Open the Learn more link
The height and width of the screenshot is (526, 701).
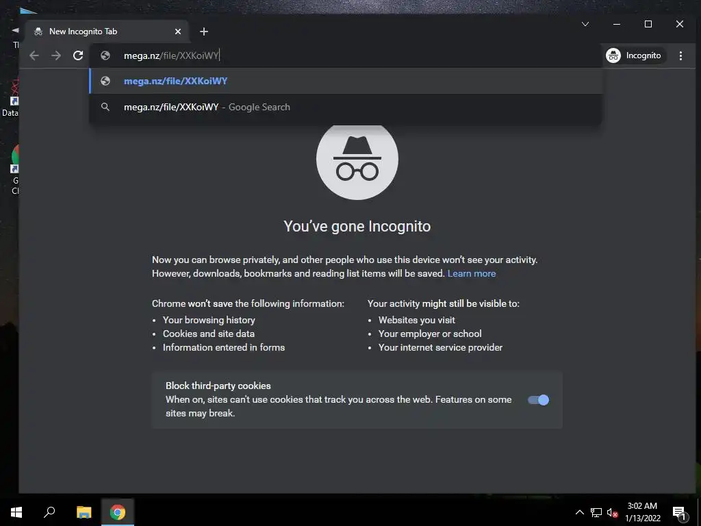tap(471, 274)
